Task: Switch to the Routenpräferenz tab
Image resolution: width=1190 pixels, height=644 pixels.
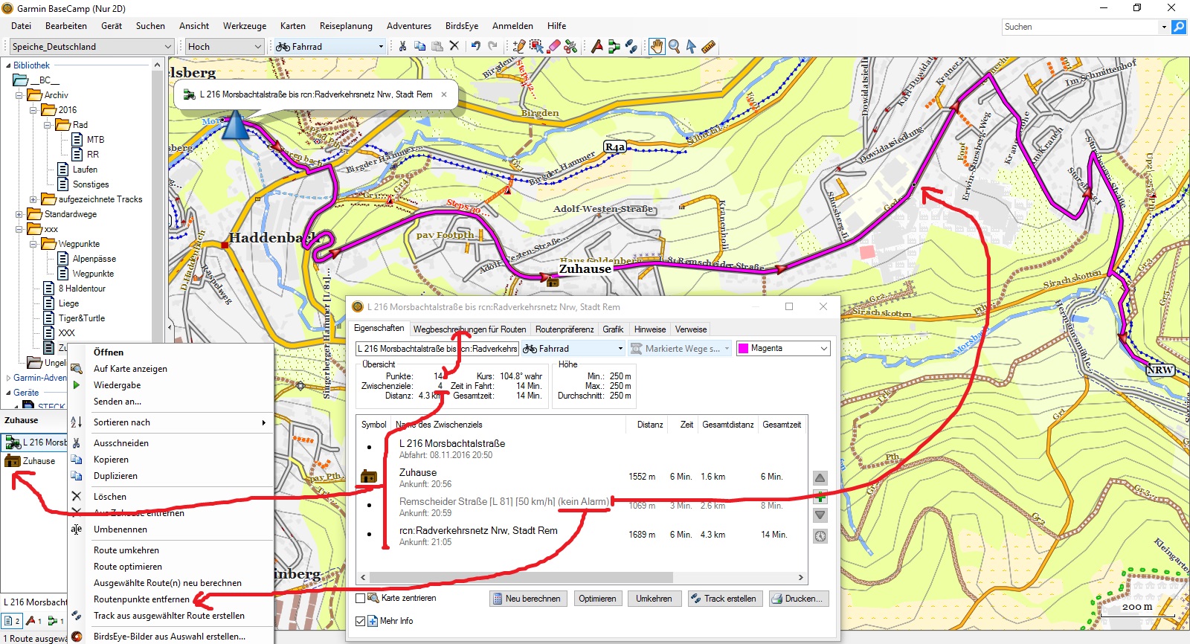Action: pos(565,329)
